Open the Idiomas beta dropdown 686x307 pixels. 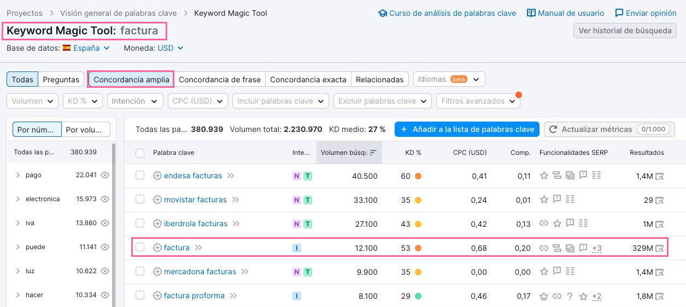tap(449, 79)
